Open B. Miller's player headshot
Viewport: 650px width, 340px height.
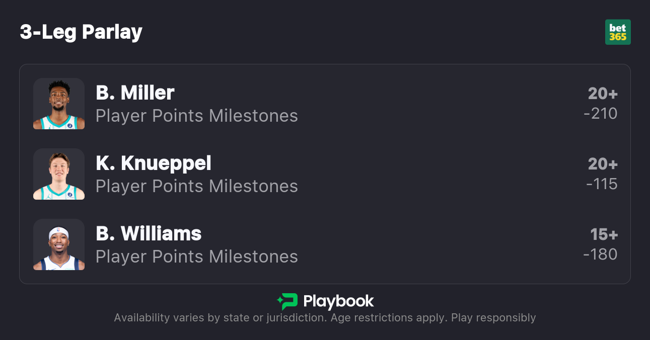[59, 104]
